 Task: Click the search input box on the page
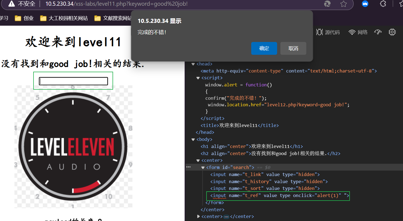(73, 81)
